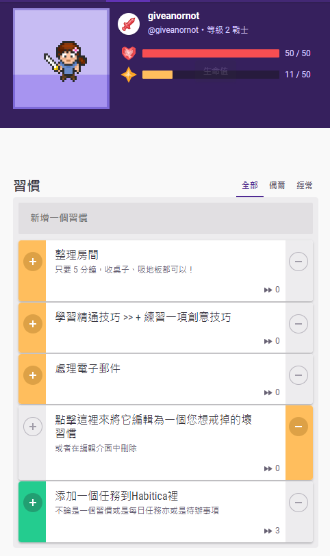The image size is (330, 556).
Task: Click the 習慣 column heading
Action: (27, 186)
